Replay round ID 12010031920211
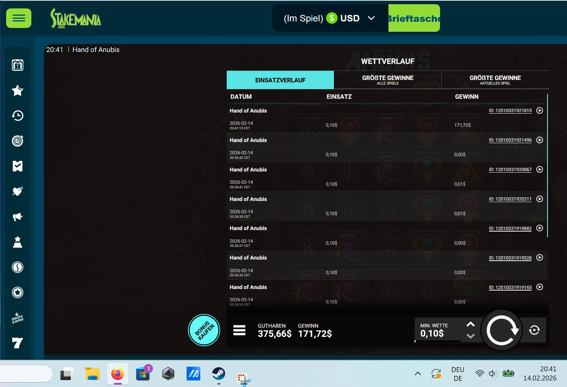 pyautogui.click(x=539, y=199)
